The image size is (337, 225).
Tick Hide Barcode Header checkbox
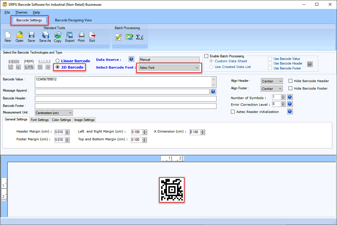[x=290, y=81]
